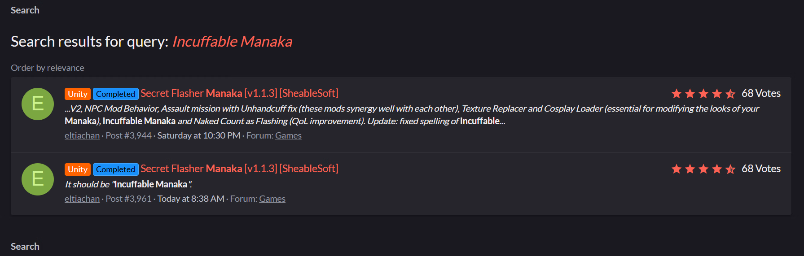Select the Completed tag in the second result
The height and width of the screenshot is (256, 804).
click(115, 169)
